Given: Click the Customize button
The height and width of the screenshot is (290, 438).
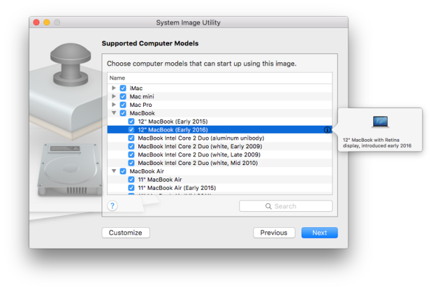Looking at the screenshot, I should [x=126, y=233].
